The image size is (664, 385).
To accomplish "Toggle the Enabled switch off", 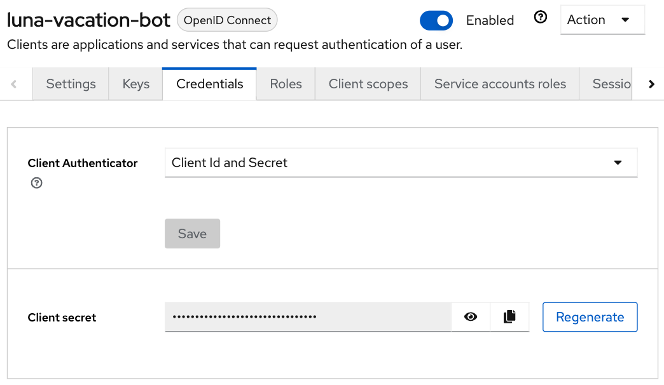I will click(x=436, y=20).
